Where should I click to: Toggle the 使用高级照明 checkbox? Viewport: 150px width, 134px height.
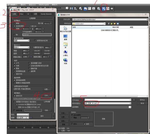click(x=14, y=80)
